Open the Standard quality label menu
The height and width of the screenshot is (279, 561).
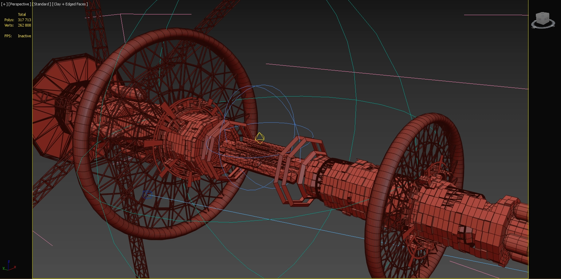coord(42,4)
